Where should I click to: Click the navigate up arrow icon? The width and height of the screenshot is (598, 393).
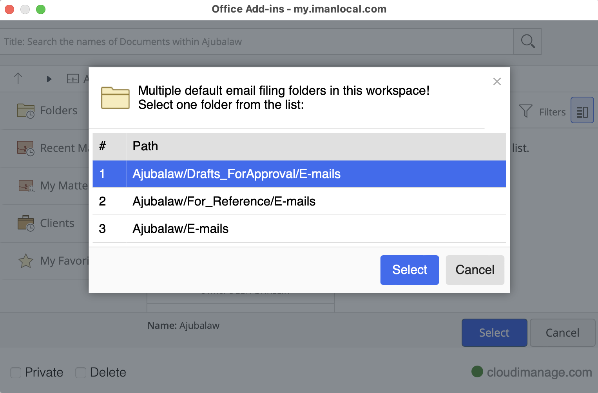coord(18,78)
